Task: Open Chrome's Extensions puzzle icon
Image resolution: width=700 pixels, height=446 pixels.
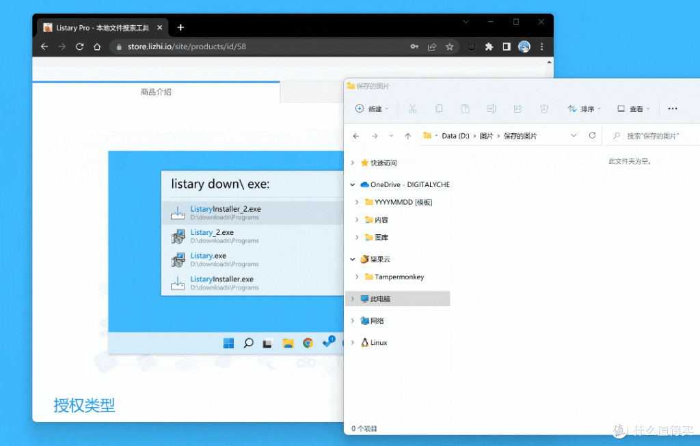Action: 488,46
